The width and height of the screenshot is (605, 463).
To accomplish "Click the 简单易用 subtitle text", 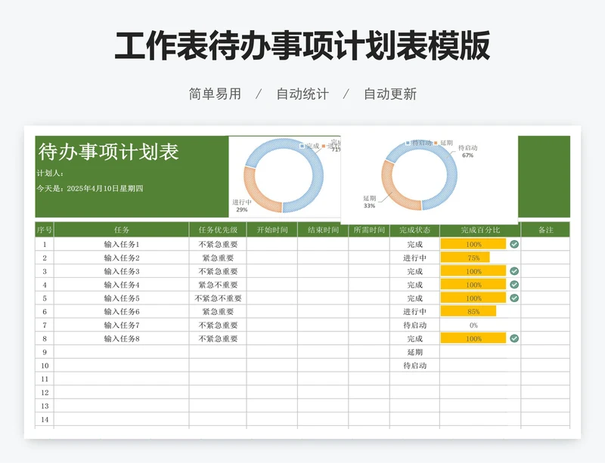I will pyautogui.click(x=215, y=94).
